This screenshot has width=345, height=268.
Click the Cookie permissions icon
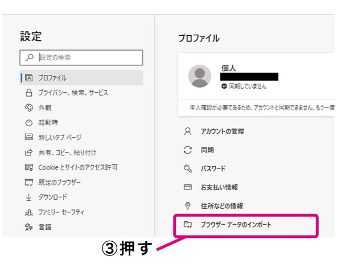point(29,167)
